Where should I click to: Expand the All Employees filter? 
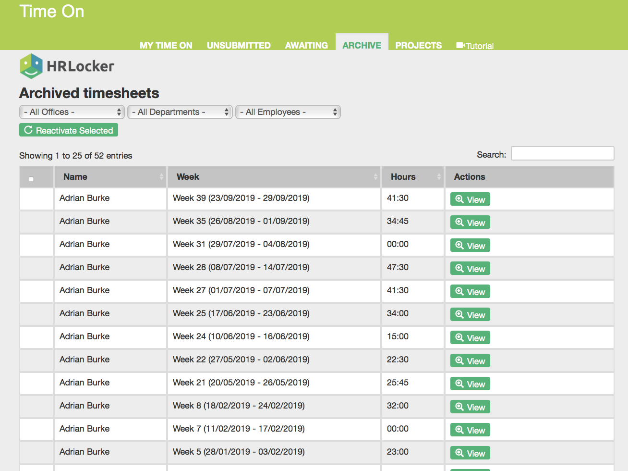pyautogui.click(x=288, y=112)
